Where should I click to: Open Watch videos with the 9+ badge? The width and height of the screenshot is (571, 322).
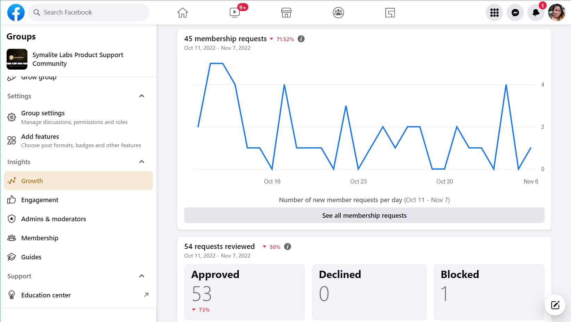[234, 12]
